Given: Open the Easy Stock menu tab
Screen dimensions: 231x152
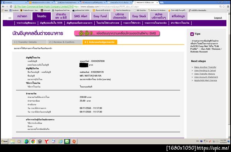Looking at the screenshot, I should coord(139,16).
